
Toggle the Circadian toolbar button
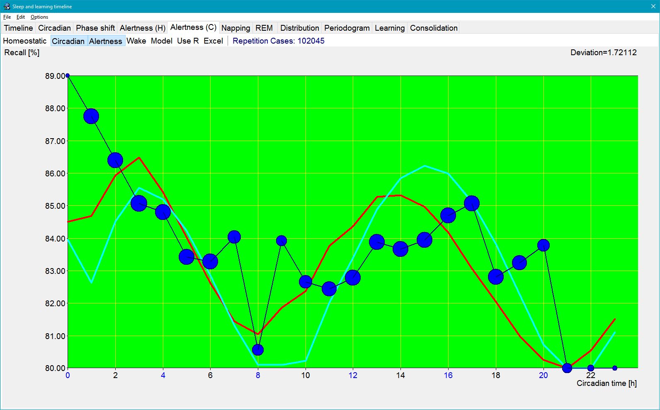click(68, 41)
